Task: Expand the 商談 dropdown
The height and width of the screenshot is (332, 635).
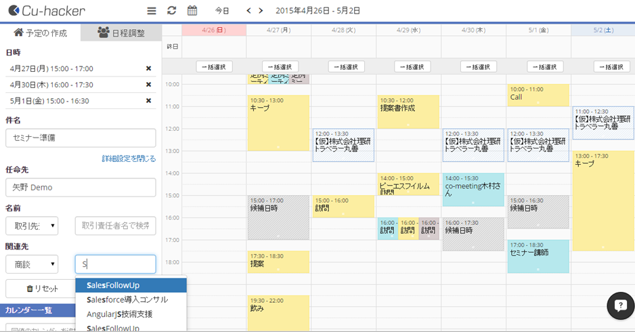Action: click(32, 264)
